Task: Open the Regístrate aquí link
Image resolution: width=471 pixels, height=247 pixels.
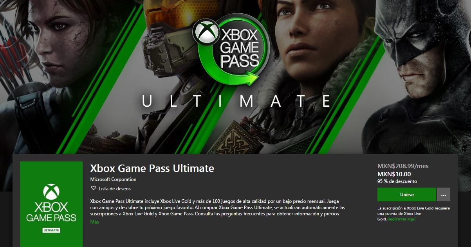Action: click(x=402, y=219)
